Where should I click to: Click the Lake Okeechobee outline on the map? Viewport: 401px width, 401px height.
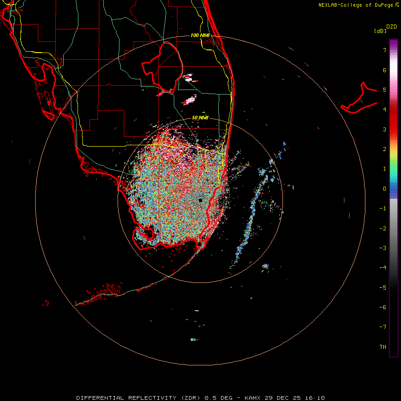pyautogui.click(x=162, y=68)
